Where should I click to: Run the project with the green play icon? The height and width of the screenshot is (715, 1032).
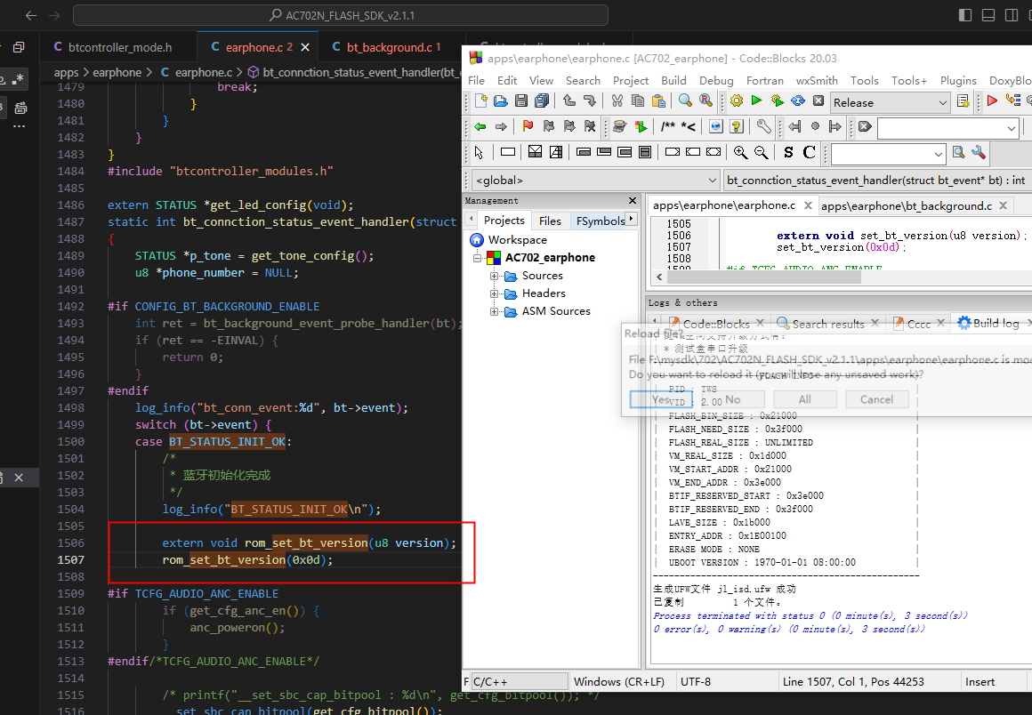pyautogui.click(x=757, y=100)
